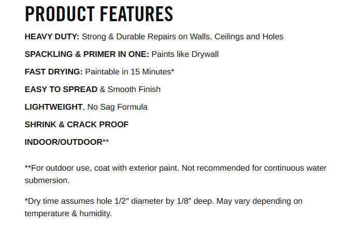Click the asterisk after Minutes

coord(173,70)
